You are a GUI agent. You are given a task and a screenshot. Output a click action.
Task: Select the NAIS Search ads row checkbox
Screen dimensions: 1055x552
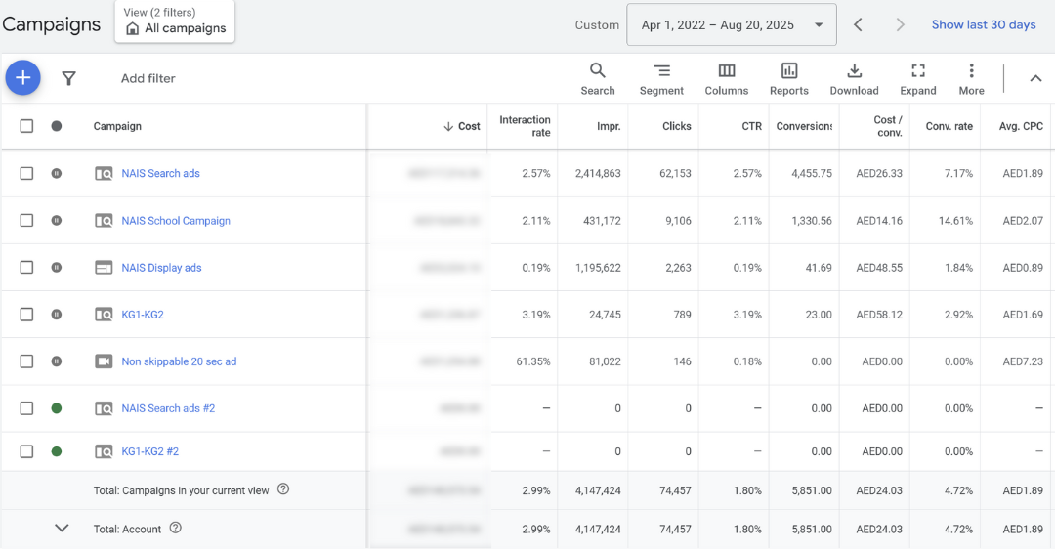(x=26, y=173)
